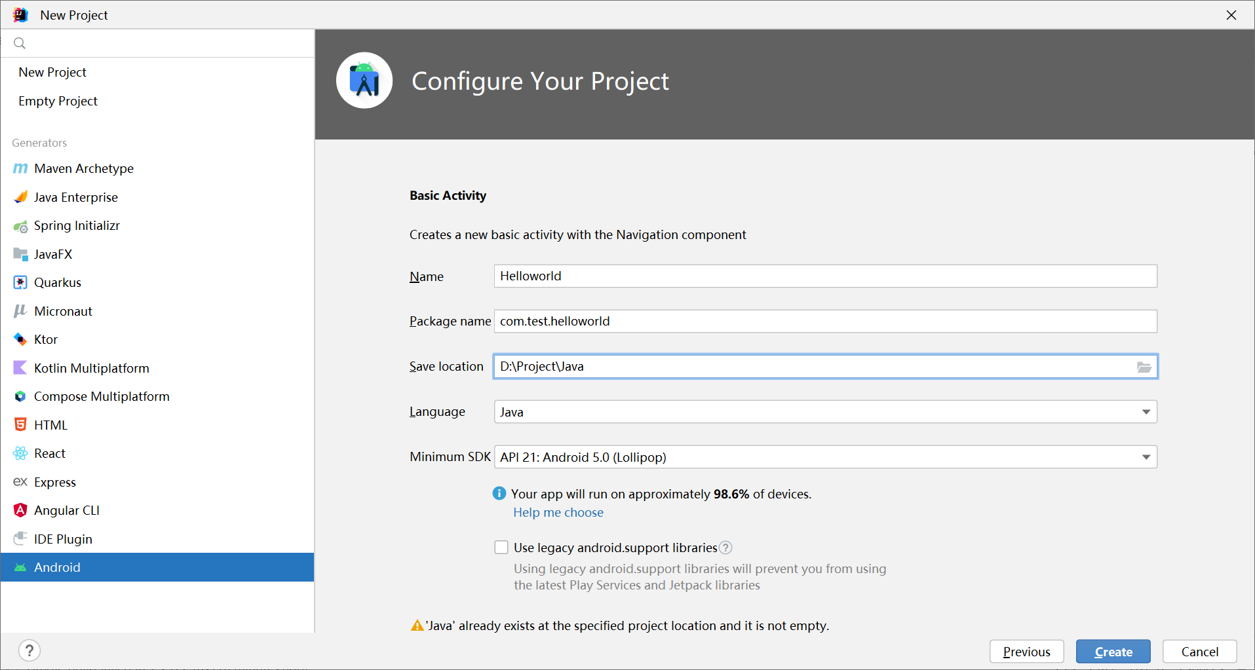This screenshot has height=670, width=1255.
Task: Choose the Kotlin Multiplatform generator
Action: [x=157, y=368]
